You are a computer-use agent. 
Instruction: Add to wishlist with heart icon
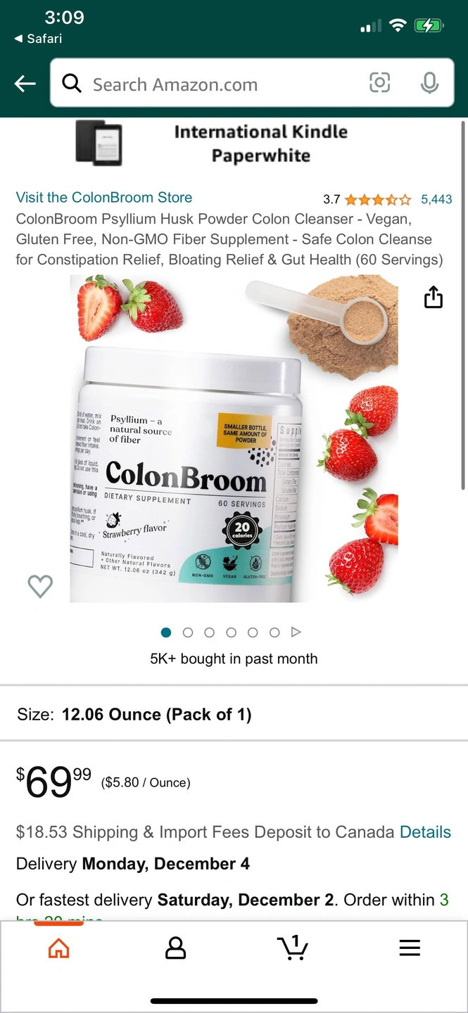pyautogui.click(x=40, y=586)
